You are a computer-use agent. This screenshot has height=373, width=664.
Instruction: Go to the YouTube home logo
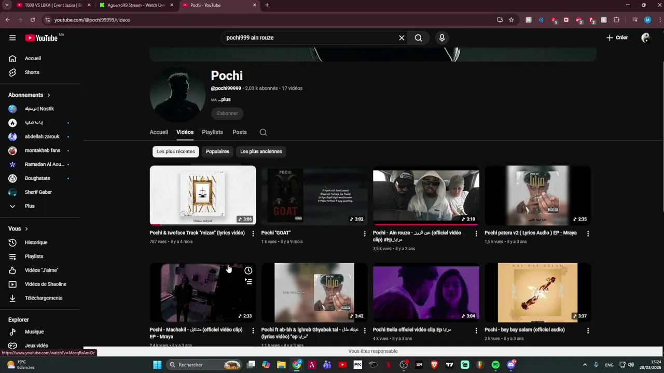[41, 38]
